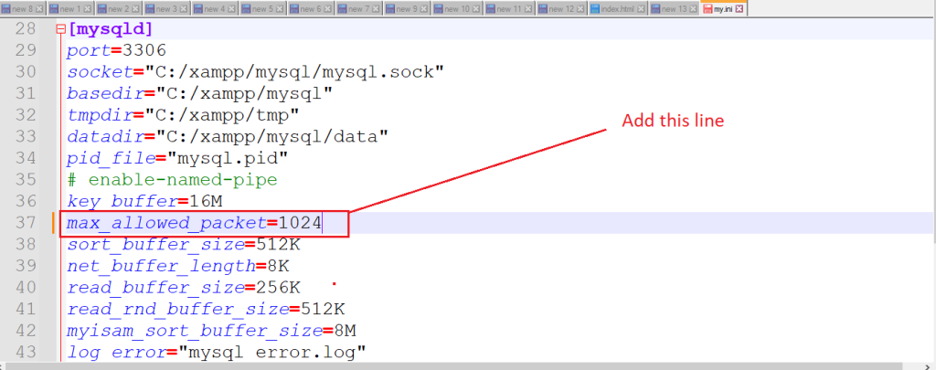Switch to the index.html tab
Image resolution: width=936 pixels, height=370 pixels.
point(620,8)
